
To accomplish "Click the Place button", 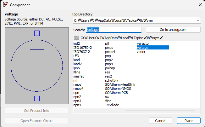I will click(189, 121).
